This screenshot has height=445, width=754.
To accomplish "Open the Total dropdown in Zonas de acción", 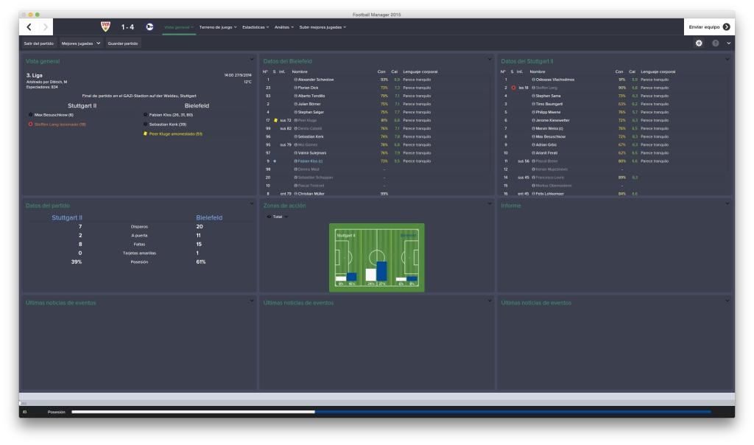I will coord(278,217).
